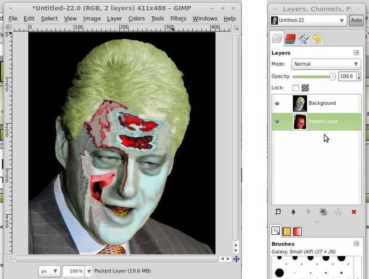Click the Anchor Layer icon

pyautogui.click(x=338, y=212)
